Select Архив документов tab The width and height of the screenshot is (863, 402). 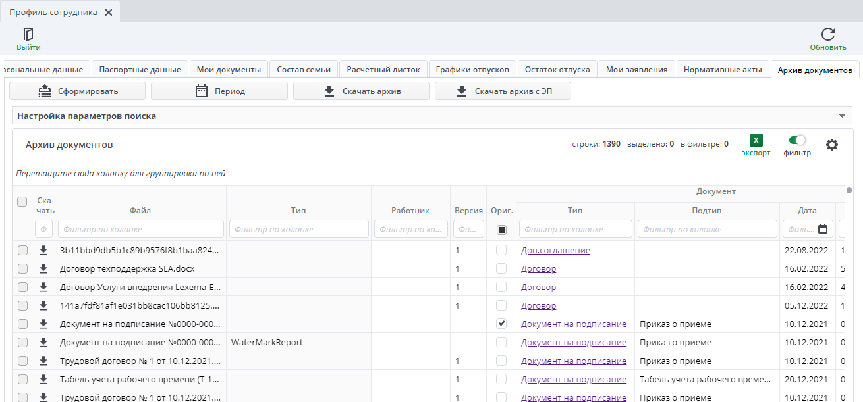coord(814,70)
